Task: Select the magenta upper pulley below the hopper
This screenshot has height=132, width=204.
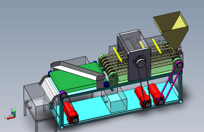Action: tap(179, 65)
